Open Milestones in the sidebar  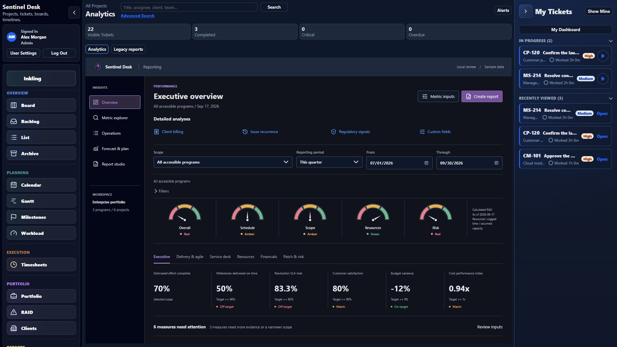[x=41, y=217]
